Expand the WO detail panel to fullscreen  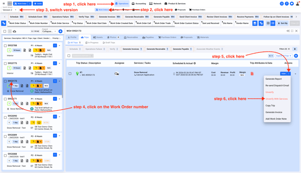click(292, 31)
